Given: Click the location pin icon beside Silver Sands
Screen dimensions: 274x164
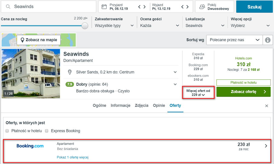Looking at the screenshot, I should [x=70, y=72].
